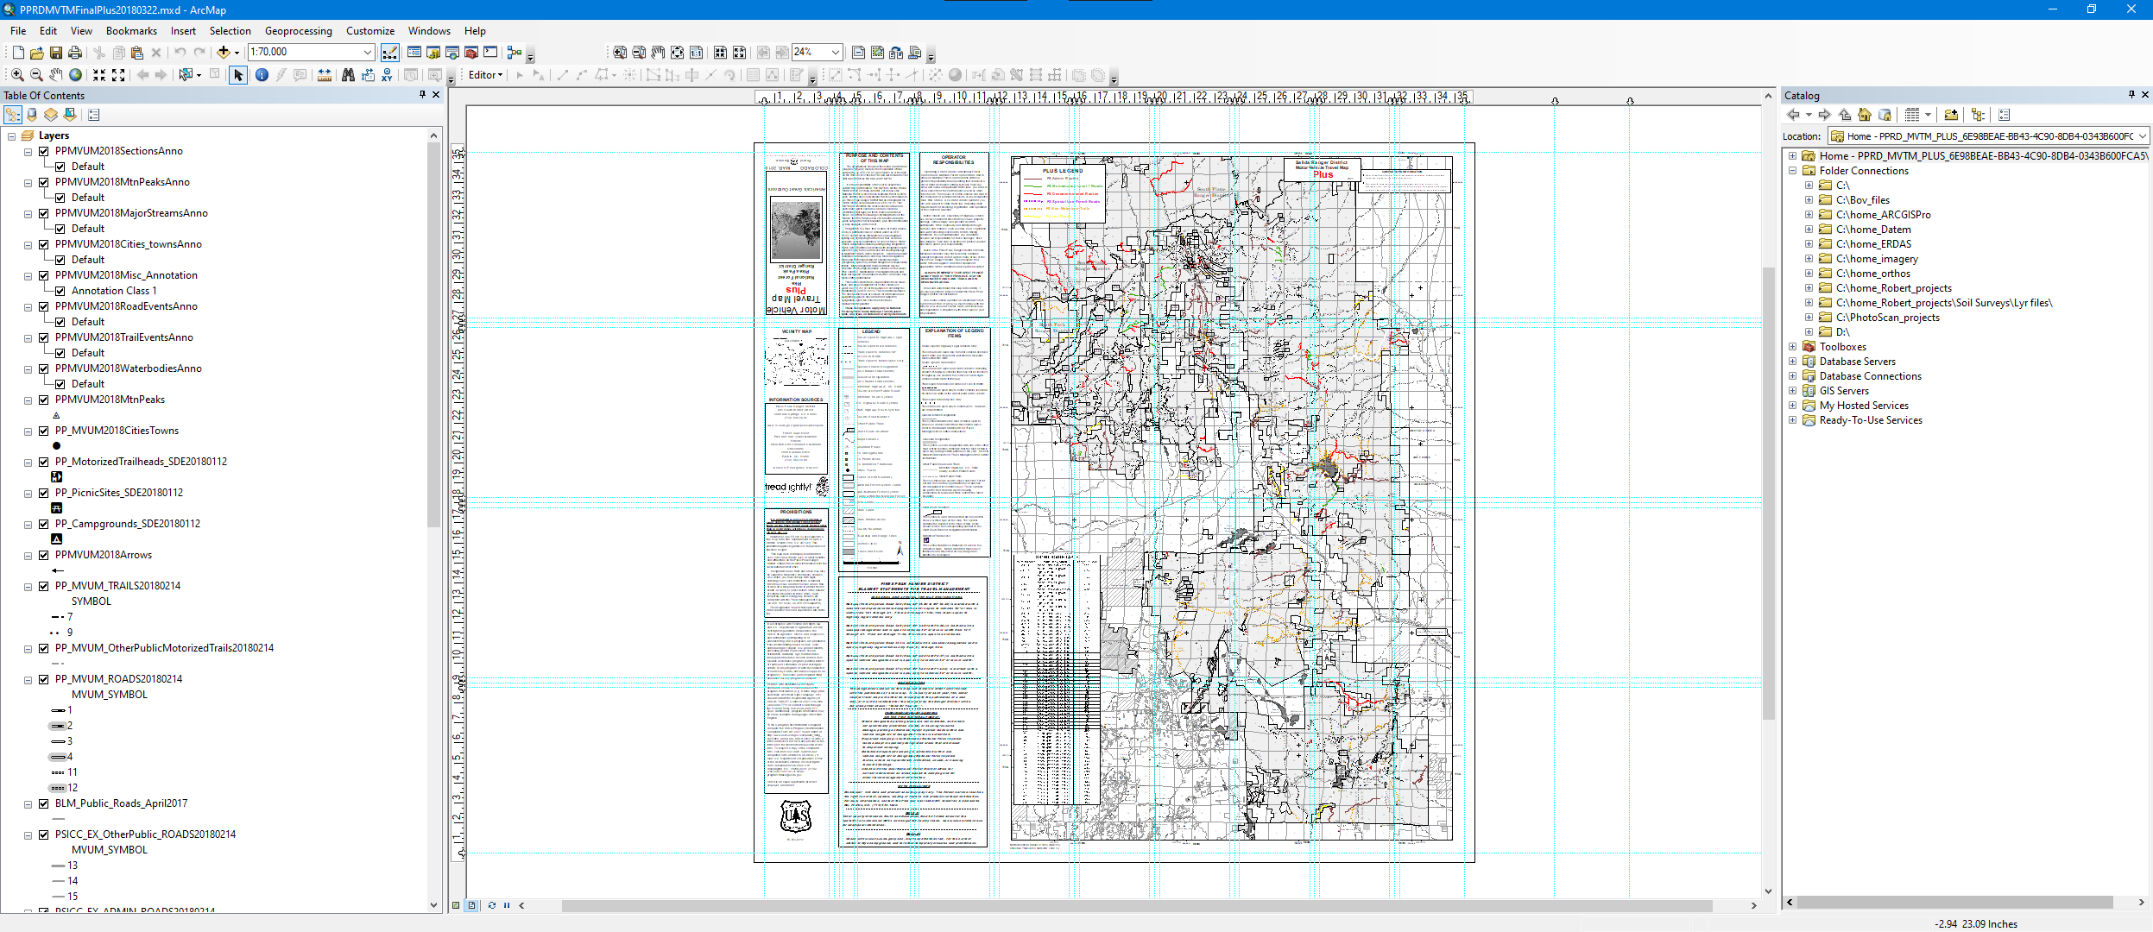
Task: Open the layout zoom percent dropdown
Action: [x=835, y=53]
